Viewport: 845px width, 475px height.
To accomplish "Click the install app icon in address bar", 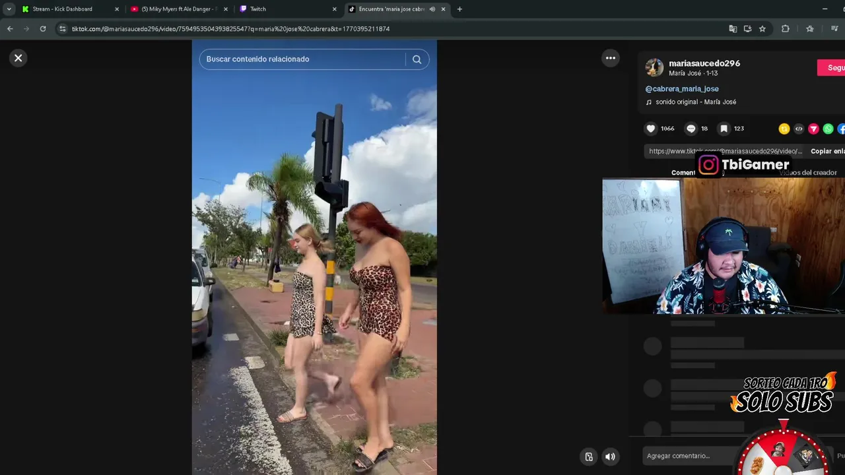I will coord(747,29).
